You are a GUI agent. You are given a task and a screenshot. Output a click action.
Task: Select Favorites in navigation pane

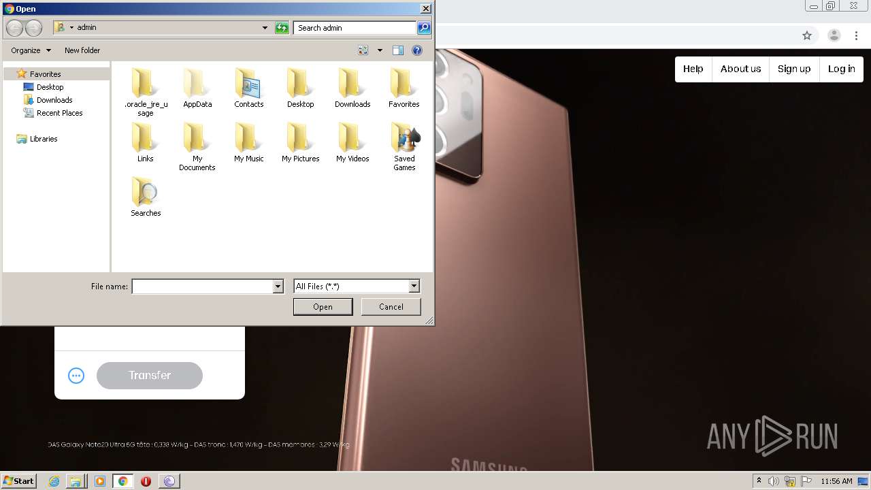point(45,74)
